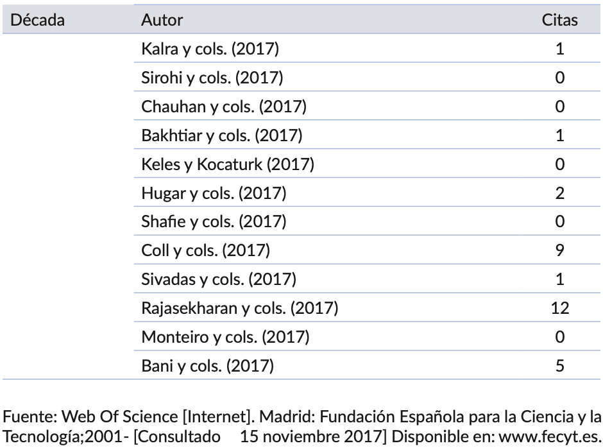
Task: Select the Monteiro y cols. (2017) entry
Action: click(x=225, y=338)
